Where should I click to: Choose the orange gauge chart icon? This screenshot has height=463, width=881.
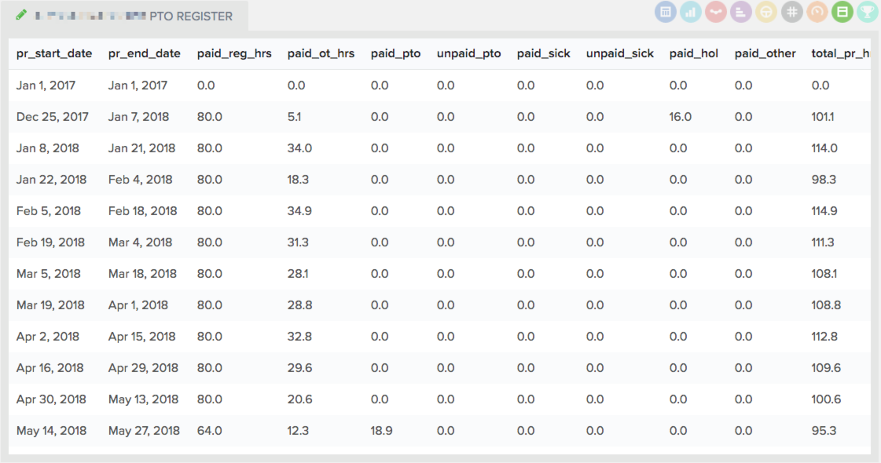coord(817,12)
